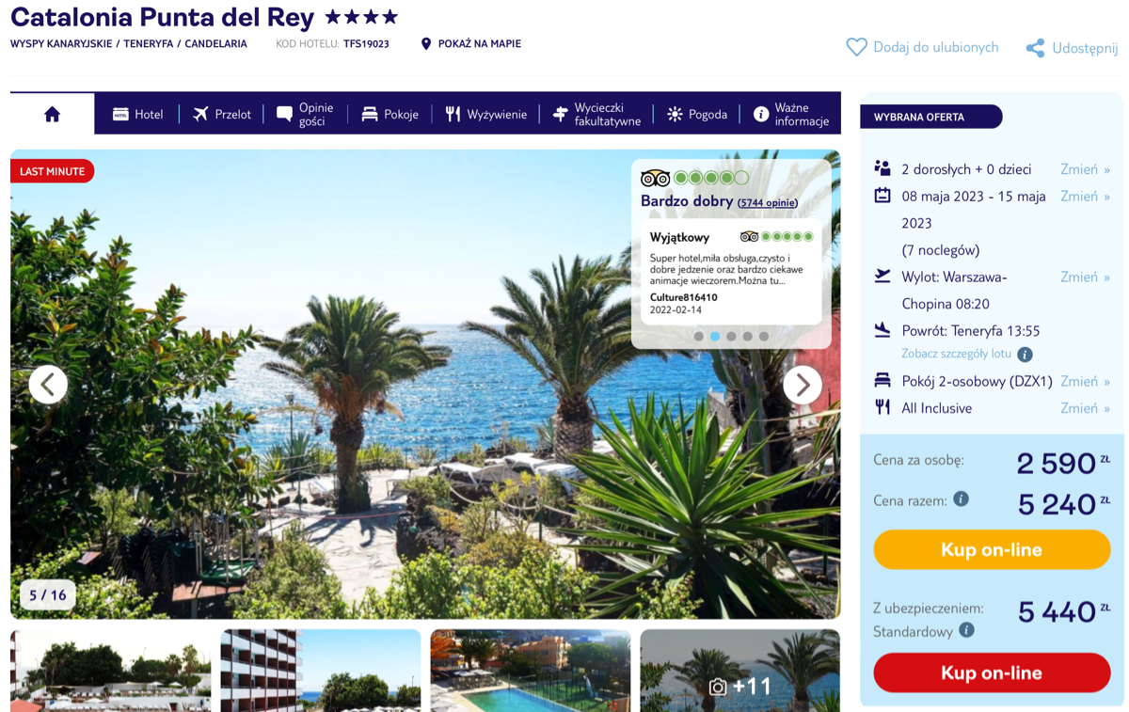Change the All Inclusive board (Zmień)
Screen dimensions: 1129x712
1085,408
